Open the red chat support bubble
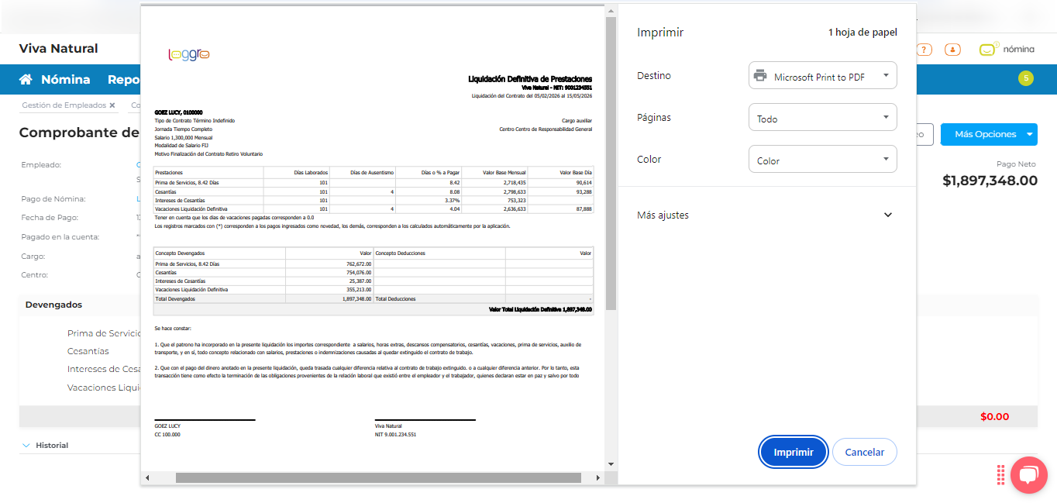This screenshot has width=1057, height=503. [x=1028, y=474]
